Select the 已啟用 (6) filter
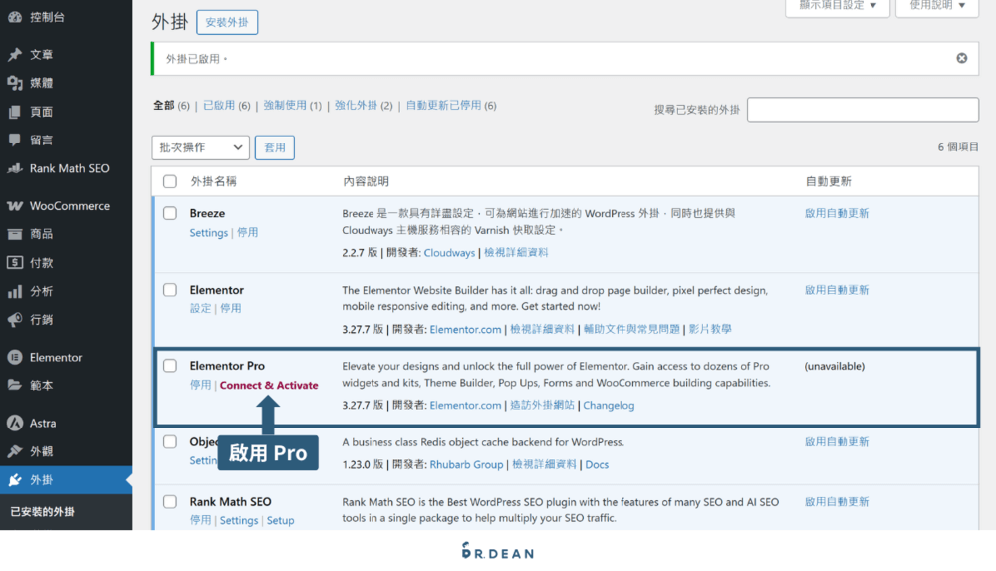Image resolution: width=996 pixels, height=571 pixels. point(227,105)
